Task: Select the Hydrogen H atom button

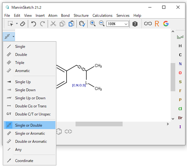Action: (180, 46)
